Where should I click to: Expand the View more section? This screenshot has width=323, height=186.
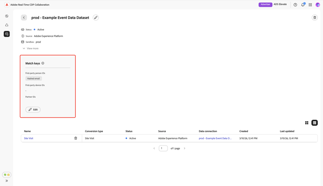pos(31,48)
